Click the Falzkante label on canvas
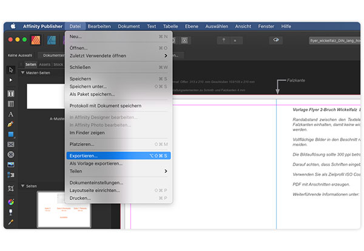The width and height of the screenshot is (364, 251). pyautogui.click(x=296, y=80)
